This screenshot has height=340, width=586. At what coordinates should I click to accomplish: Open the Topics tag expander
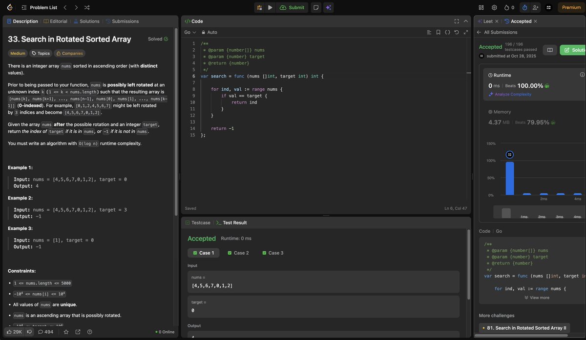(x=41, y=53)
